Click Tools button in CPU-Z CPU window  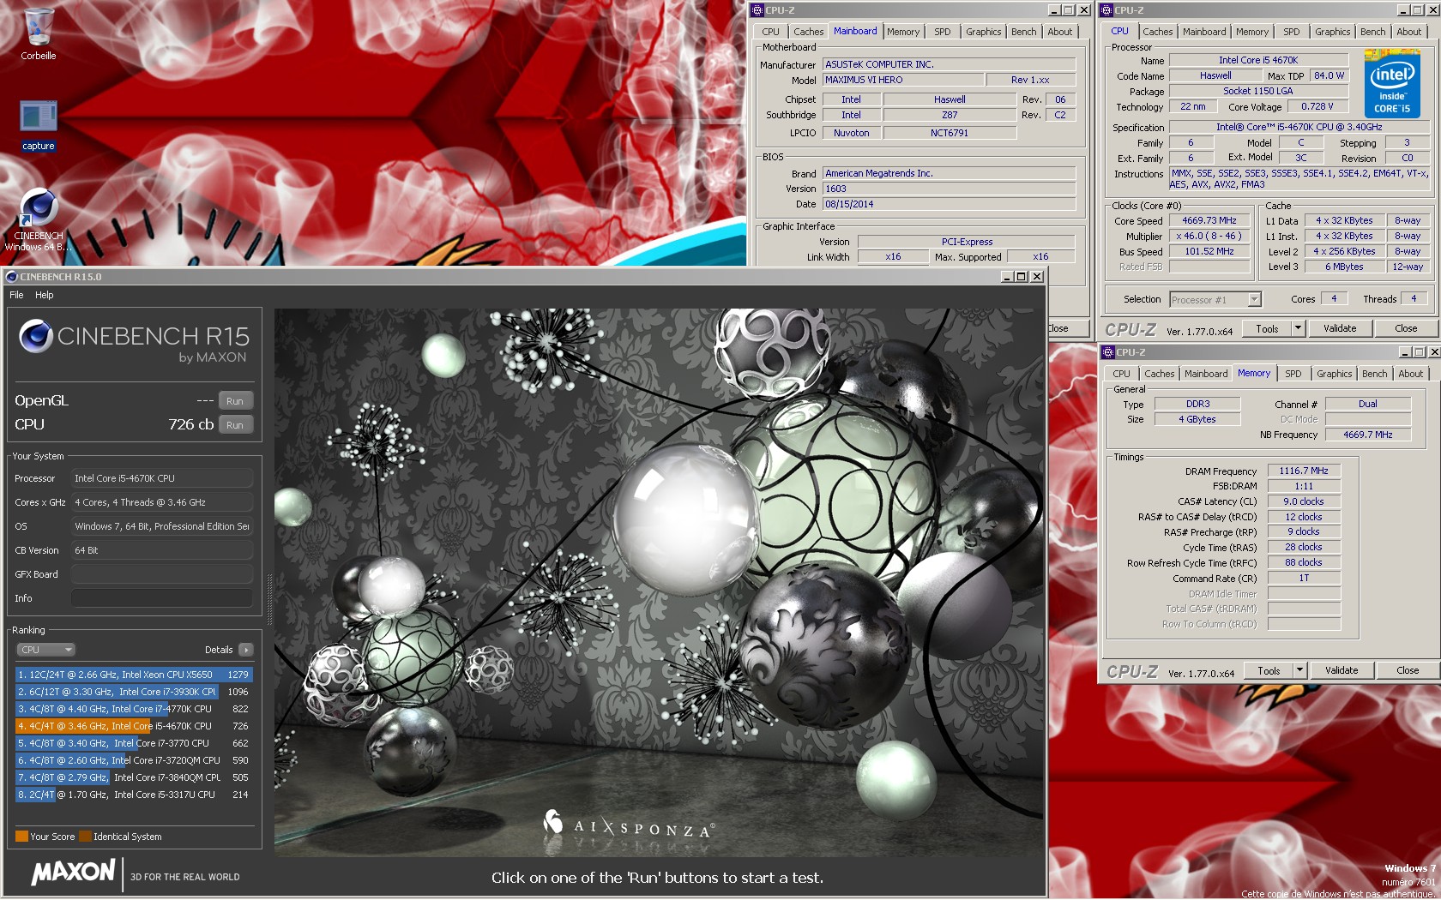pyautogui.click(x=1267, y=328)
